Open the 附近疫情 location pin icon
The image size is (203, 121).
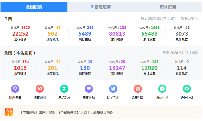tap(15, 89)
